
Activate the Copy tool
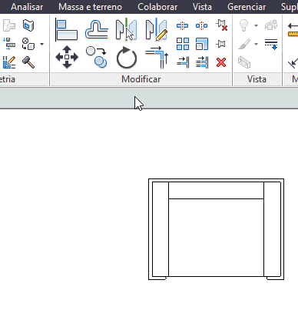97,57
